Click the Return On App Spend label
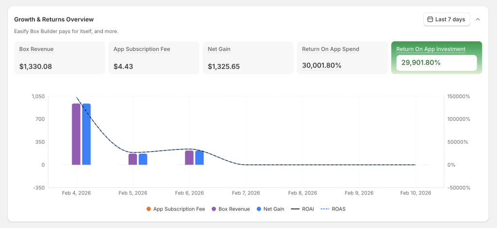The height and width of the screenshot is (228, 497). pos(330,49)
